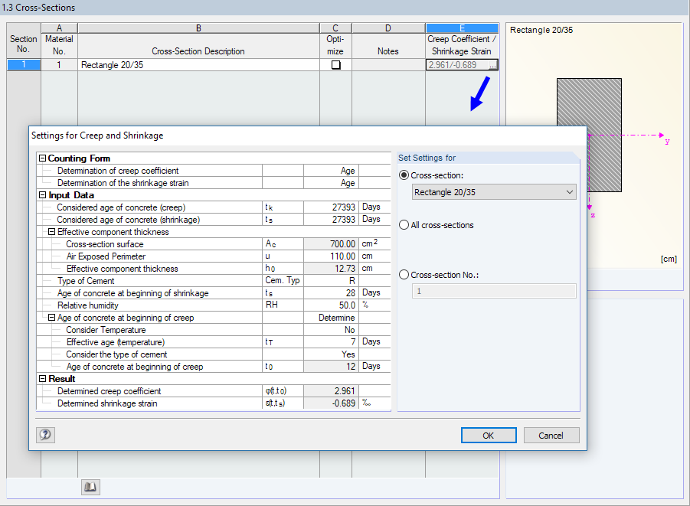Collapse the Result section
690x506 pixels.
tap(42, 378)
